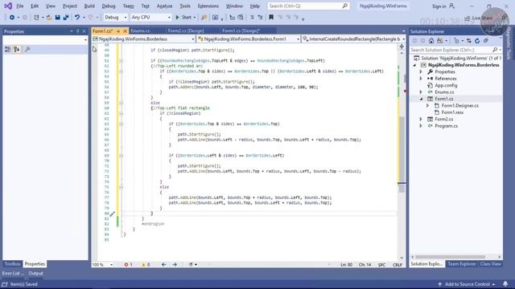Expand the Program.cs node
515x289 pixels.
tap(421, 126)
